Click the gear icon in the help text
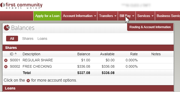This screenshot has width=180, height=92. 28,81
